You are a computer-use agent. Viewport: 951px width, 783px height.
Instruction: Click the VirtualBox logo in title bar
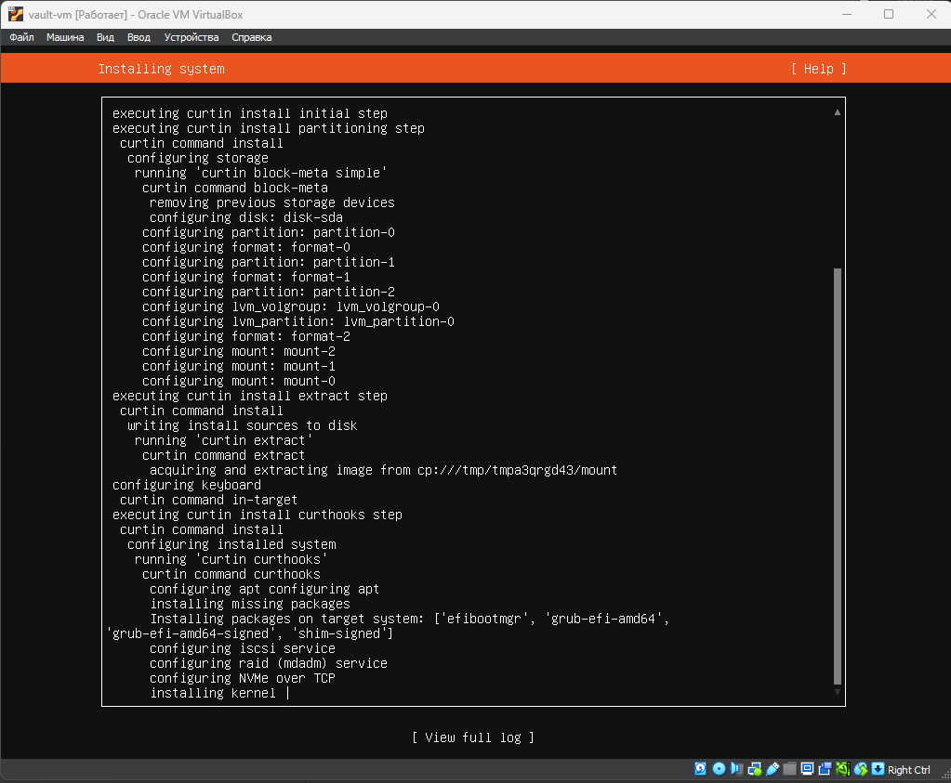(15, 14)
